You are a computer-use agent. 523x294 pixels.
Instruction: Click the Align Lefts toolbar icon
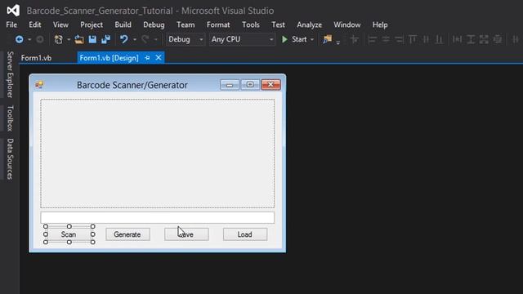click(372, 40)
